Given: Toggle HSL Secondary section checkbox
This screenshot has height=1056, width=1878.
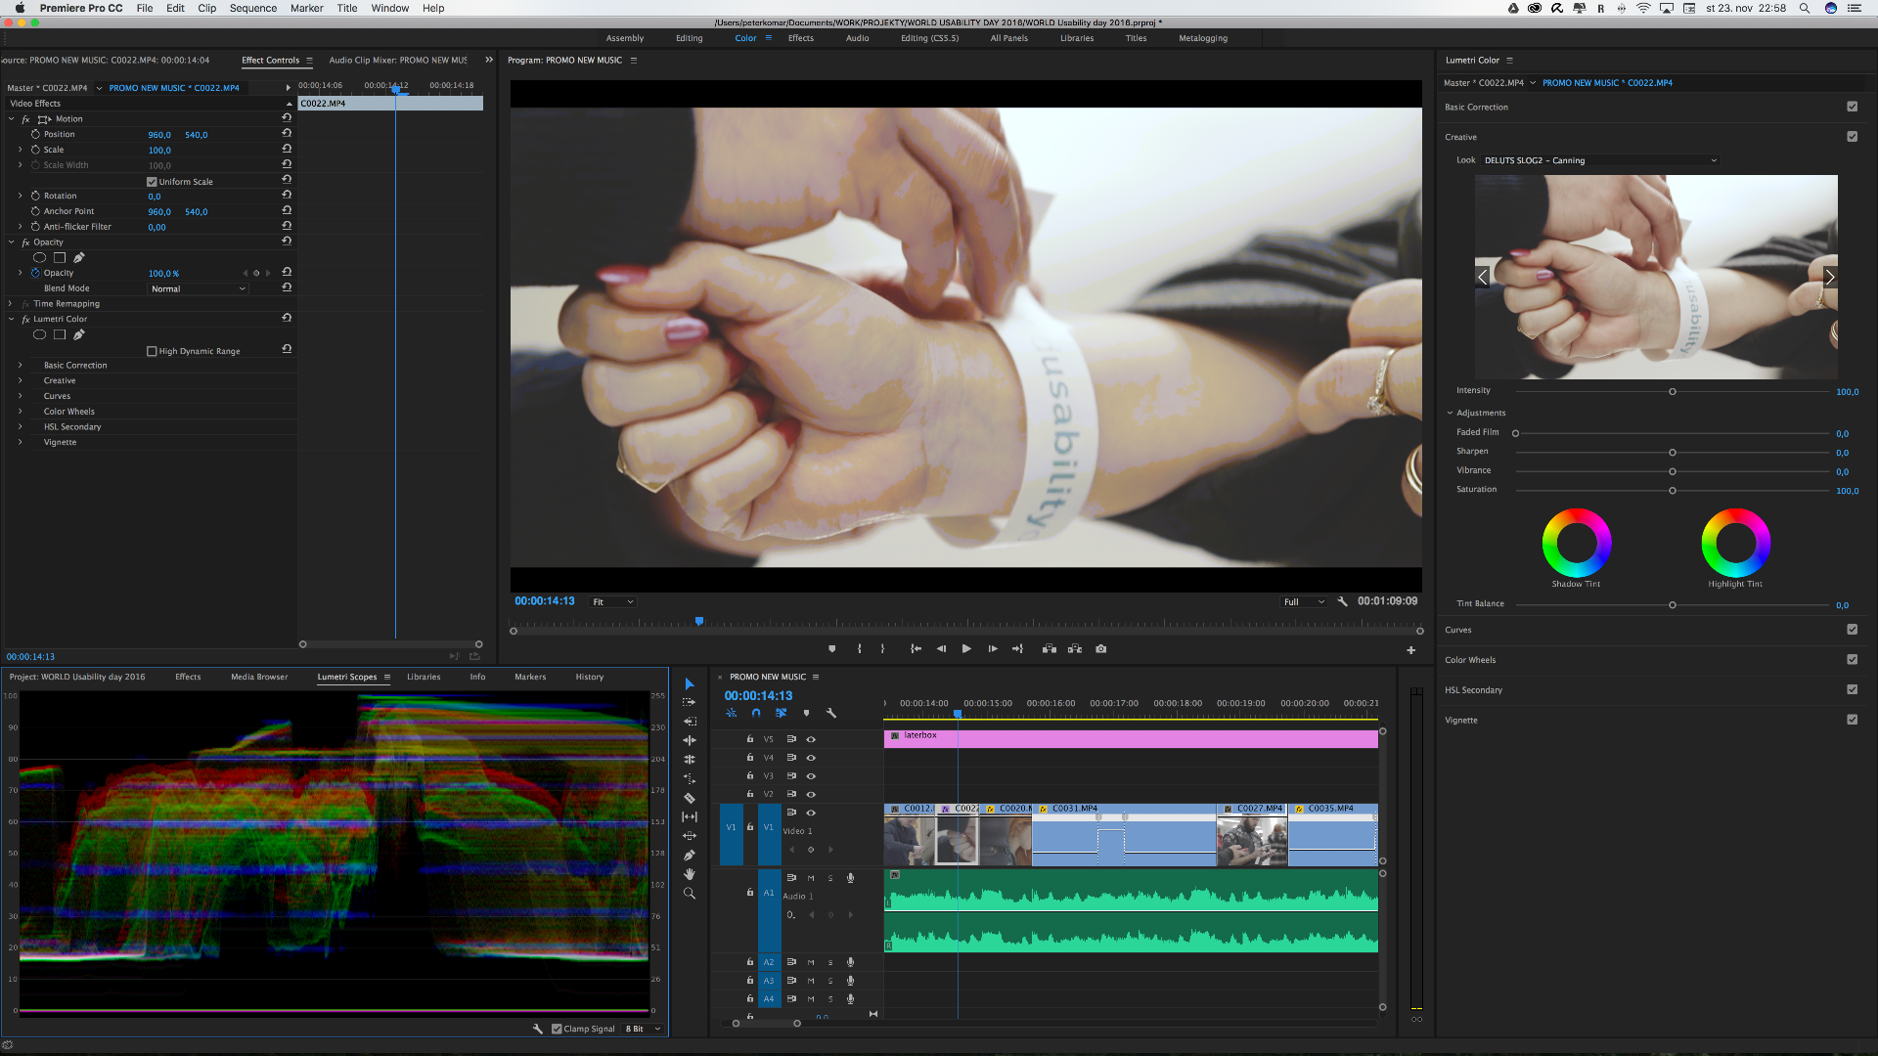Looking at the screenshot, I should coord(1852,689).
